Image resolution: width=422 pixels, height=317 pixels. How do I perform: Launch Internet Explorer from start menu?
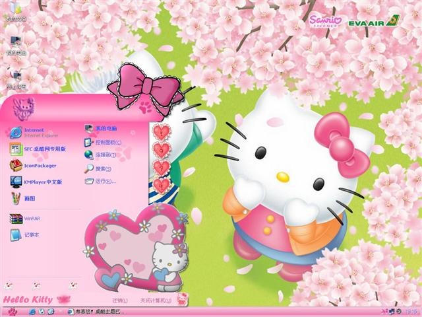(x=34, y=133)
